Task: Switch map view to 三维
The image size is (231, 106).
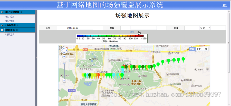Action: tap(205, 49)
